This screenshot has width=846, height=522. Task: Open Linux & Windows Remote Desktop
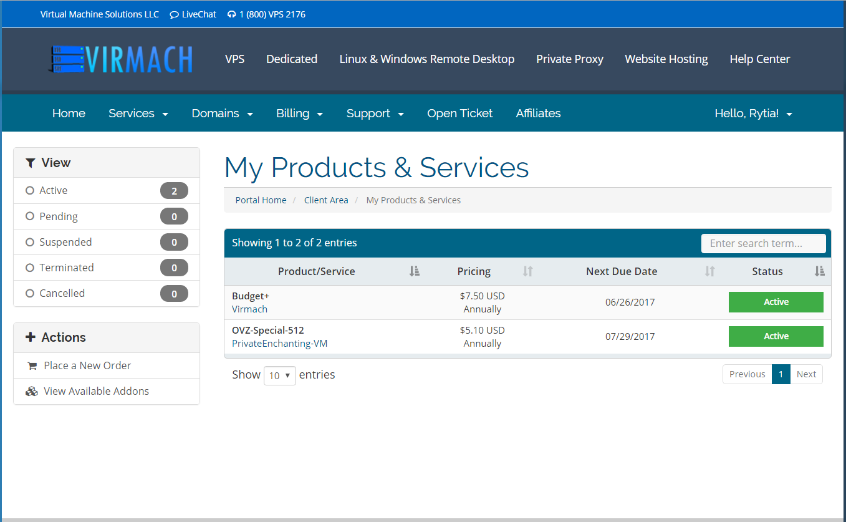tap(427, 59)
